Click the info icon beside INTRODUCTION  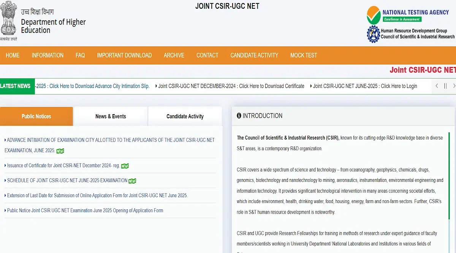point(239,116)
